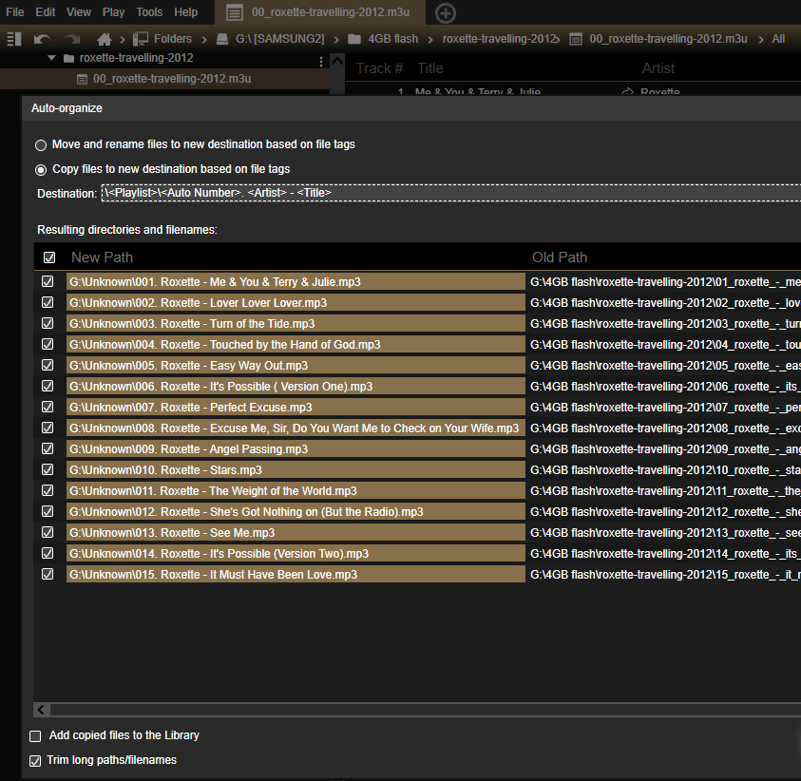Image resolution: width=801 pixels, height=781 pixels.
Task: Enable Add copied files to the Library
Action: (x=36, y=736)
